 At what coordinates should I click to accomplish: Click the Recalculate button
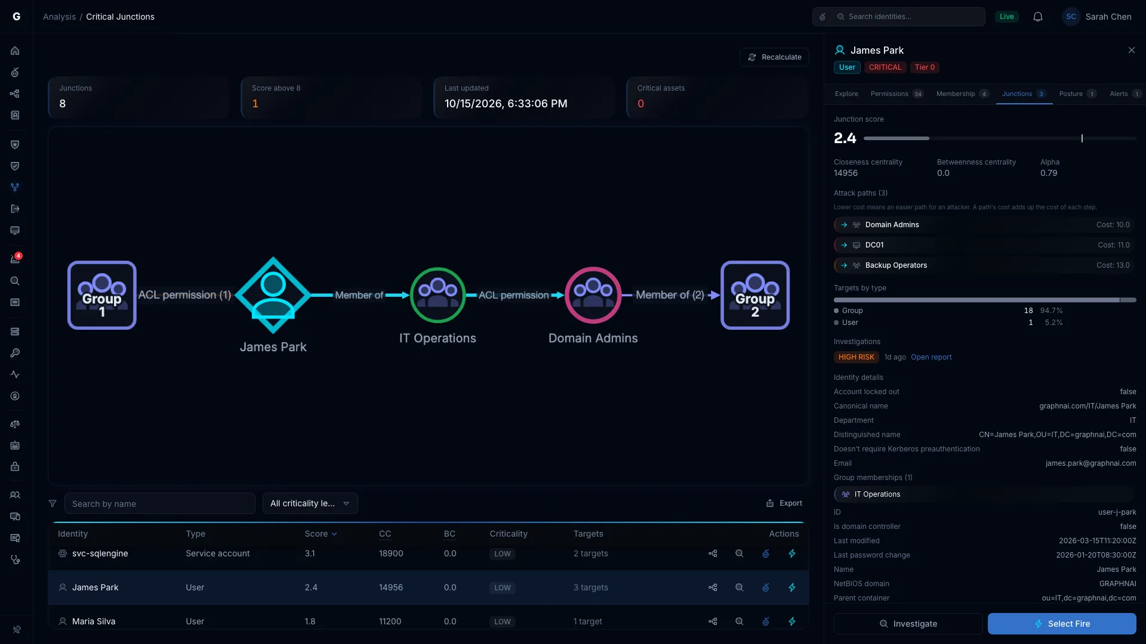[774, 57]
